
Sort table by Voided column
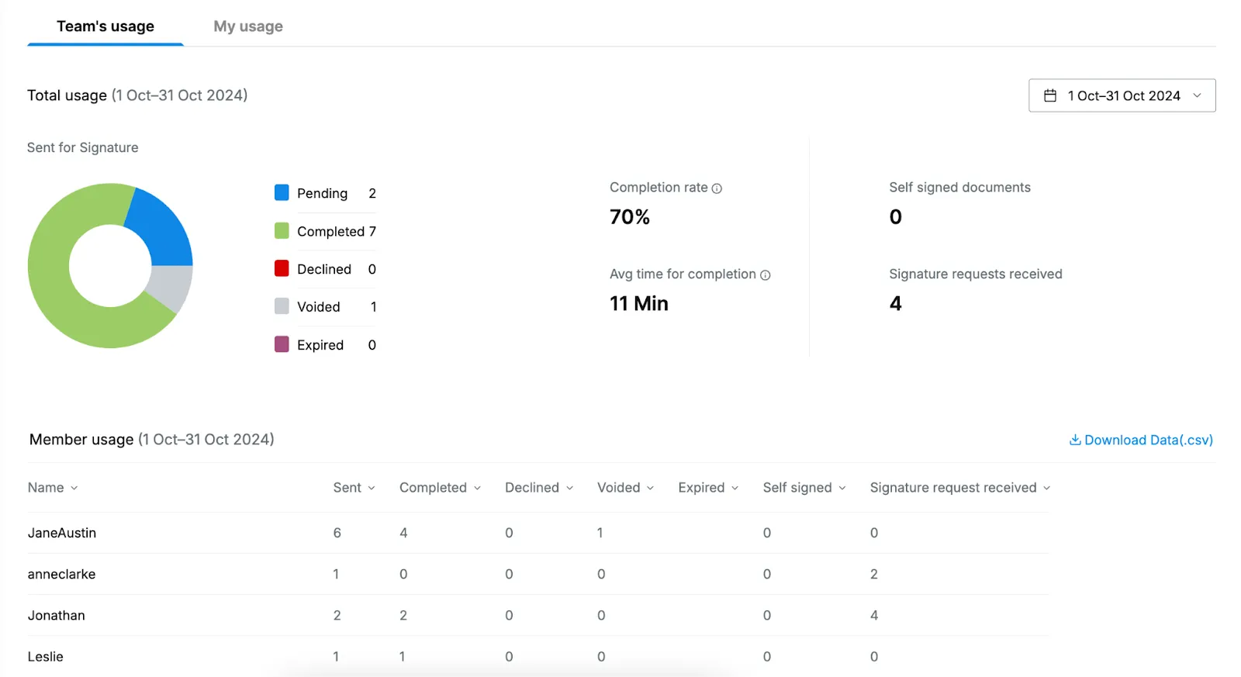click(626, 488)
